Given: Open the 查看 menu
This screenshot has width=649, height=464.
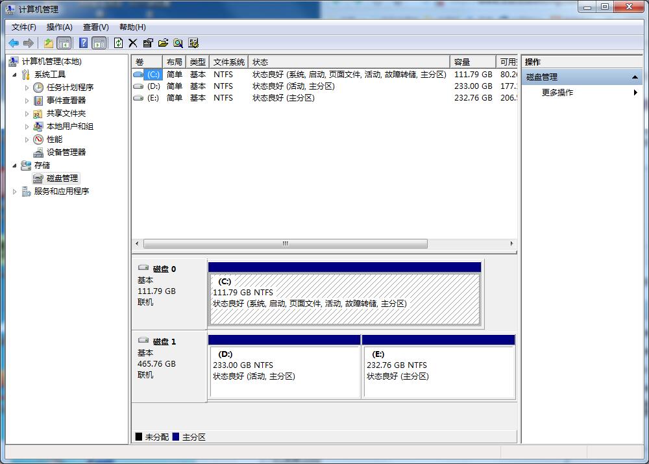Looking at the screenshot, I should coord(94,27).
